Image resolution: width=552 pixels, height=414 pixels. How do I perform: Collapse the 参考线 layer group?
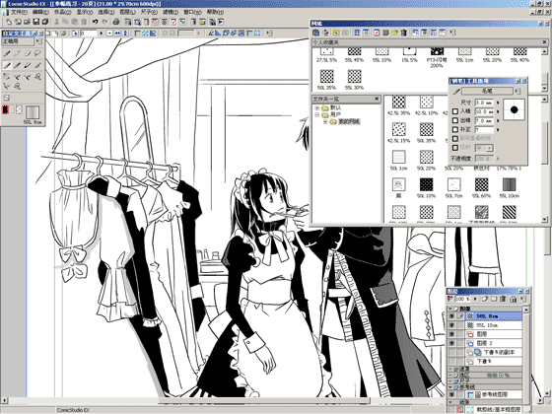[x=450, y=386]
